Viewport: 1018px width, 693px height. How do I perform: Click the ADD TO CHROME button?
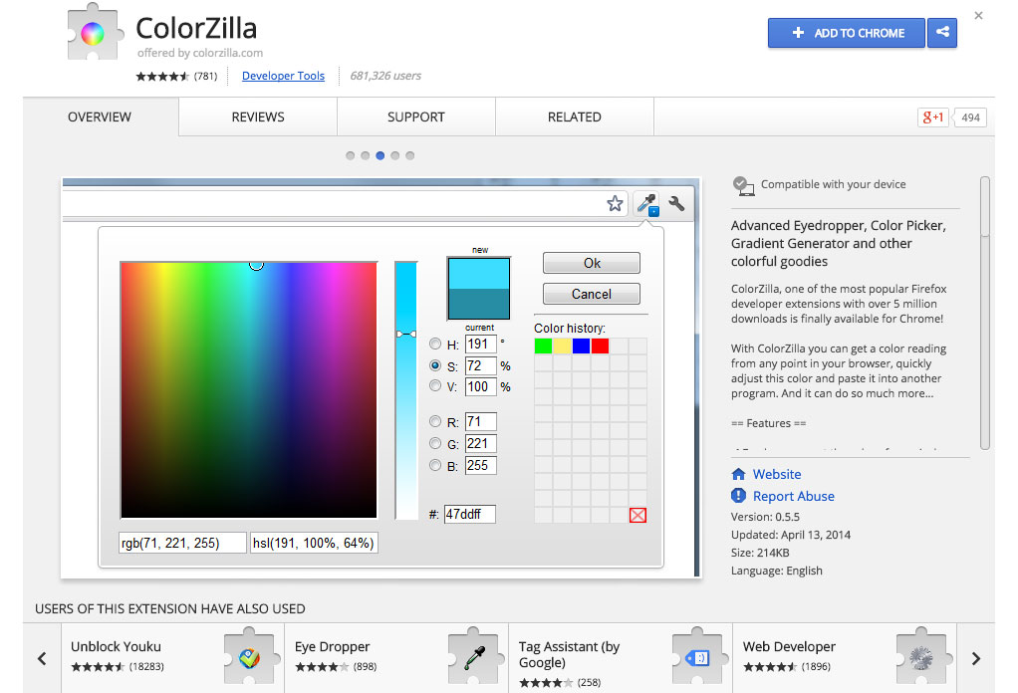tap(846, 33)
